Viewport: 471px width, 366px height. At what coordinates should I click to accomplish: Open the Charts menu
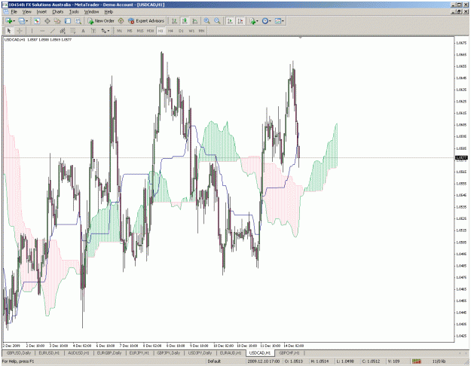(58, 12)
